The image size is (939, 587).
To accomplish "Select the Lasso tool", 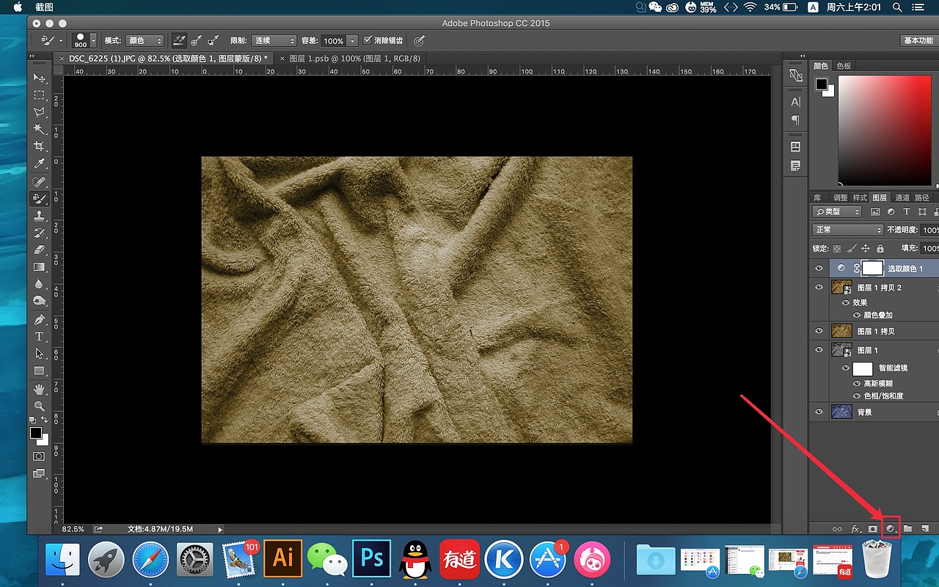I will 39,112.
